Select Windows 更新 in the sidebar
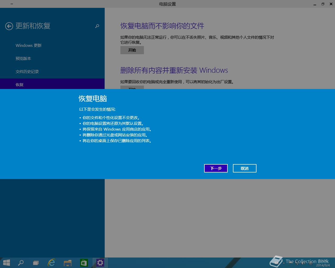Image resolution: width=335 pixels, height=268 pixels. (29, 45)
